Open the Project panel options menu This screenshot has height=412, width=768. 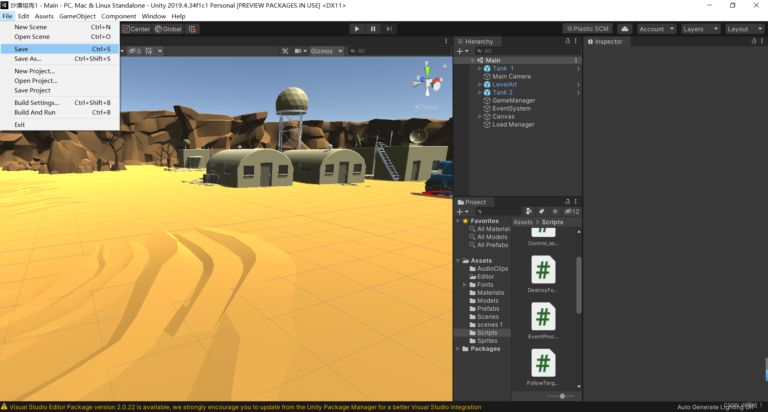click(576, 201)
